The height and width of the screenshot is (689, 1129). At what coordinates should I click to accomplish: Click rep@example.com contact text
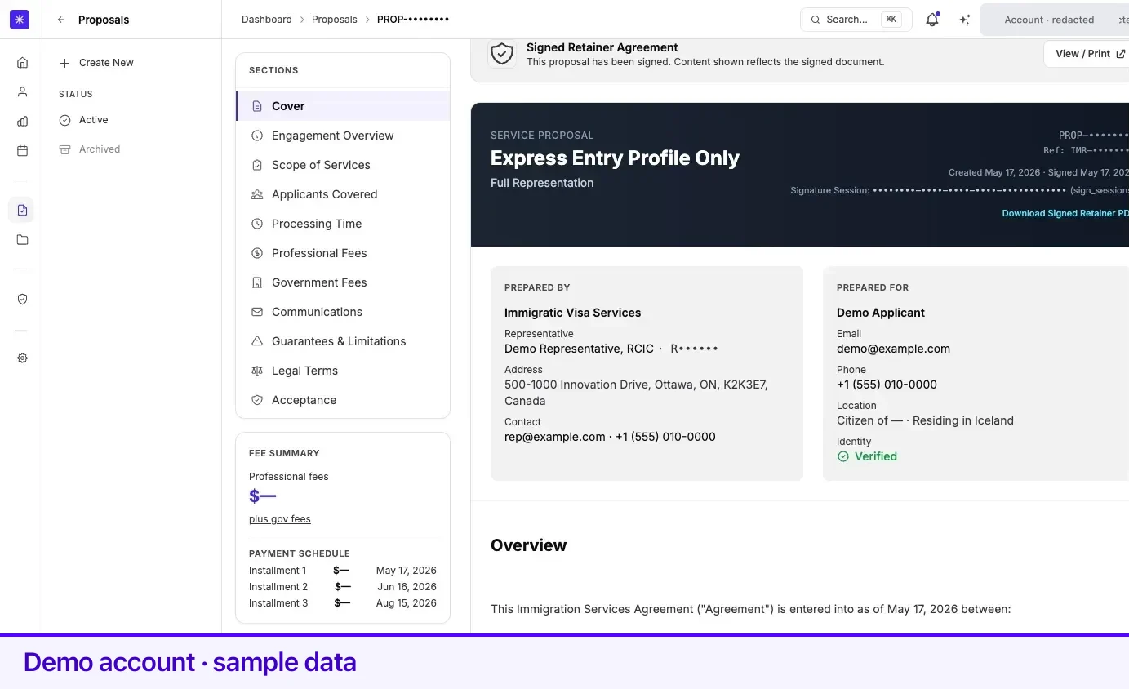[555, 437]
